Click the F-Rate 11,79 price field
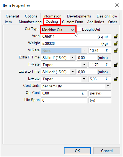This screenshot has width=123, height=157. pos(100,65)
